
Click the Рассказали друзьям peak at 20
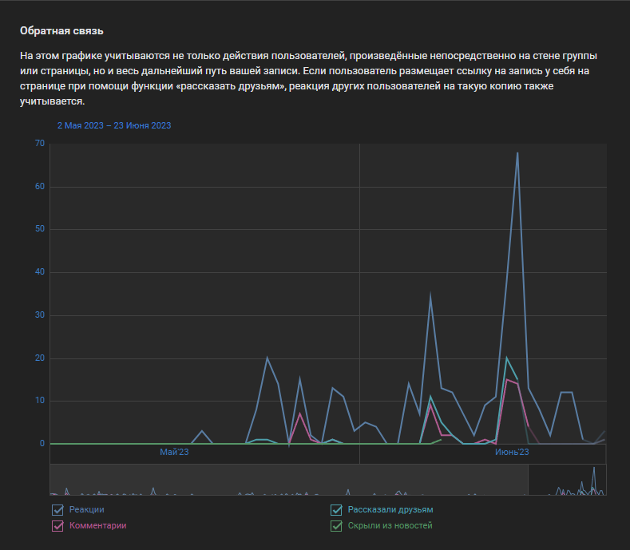(x=506, y=358)
